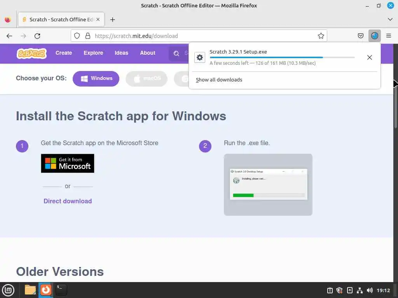This screenshot has height=298, width=398.
Task: Click the exclamation info tray icon
Action: [330, 290]
